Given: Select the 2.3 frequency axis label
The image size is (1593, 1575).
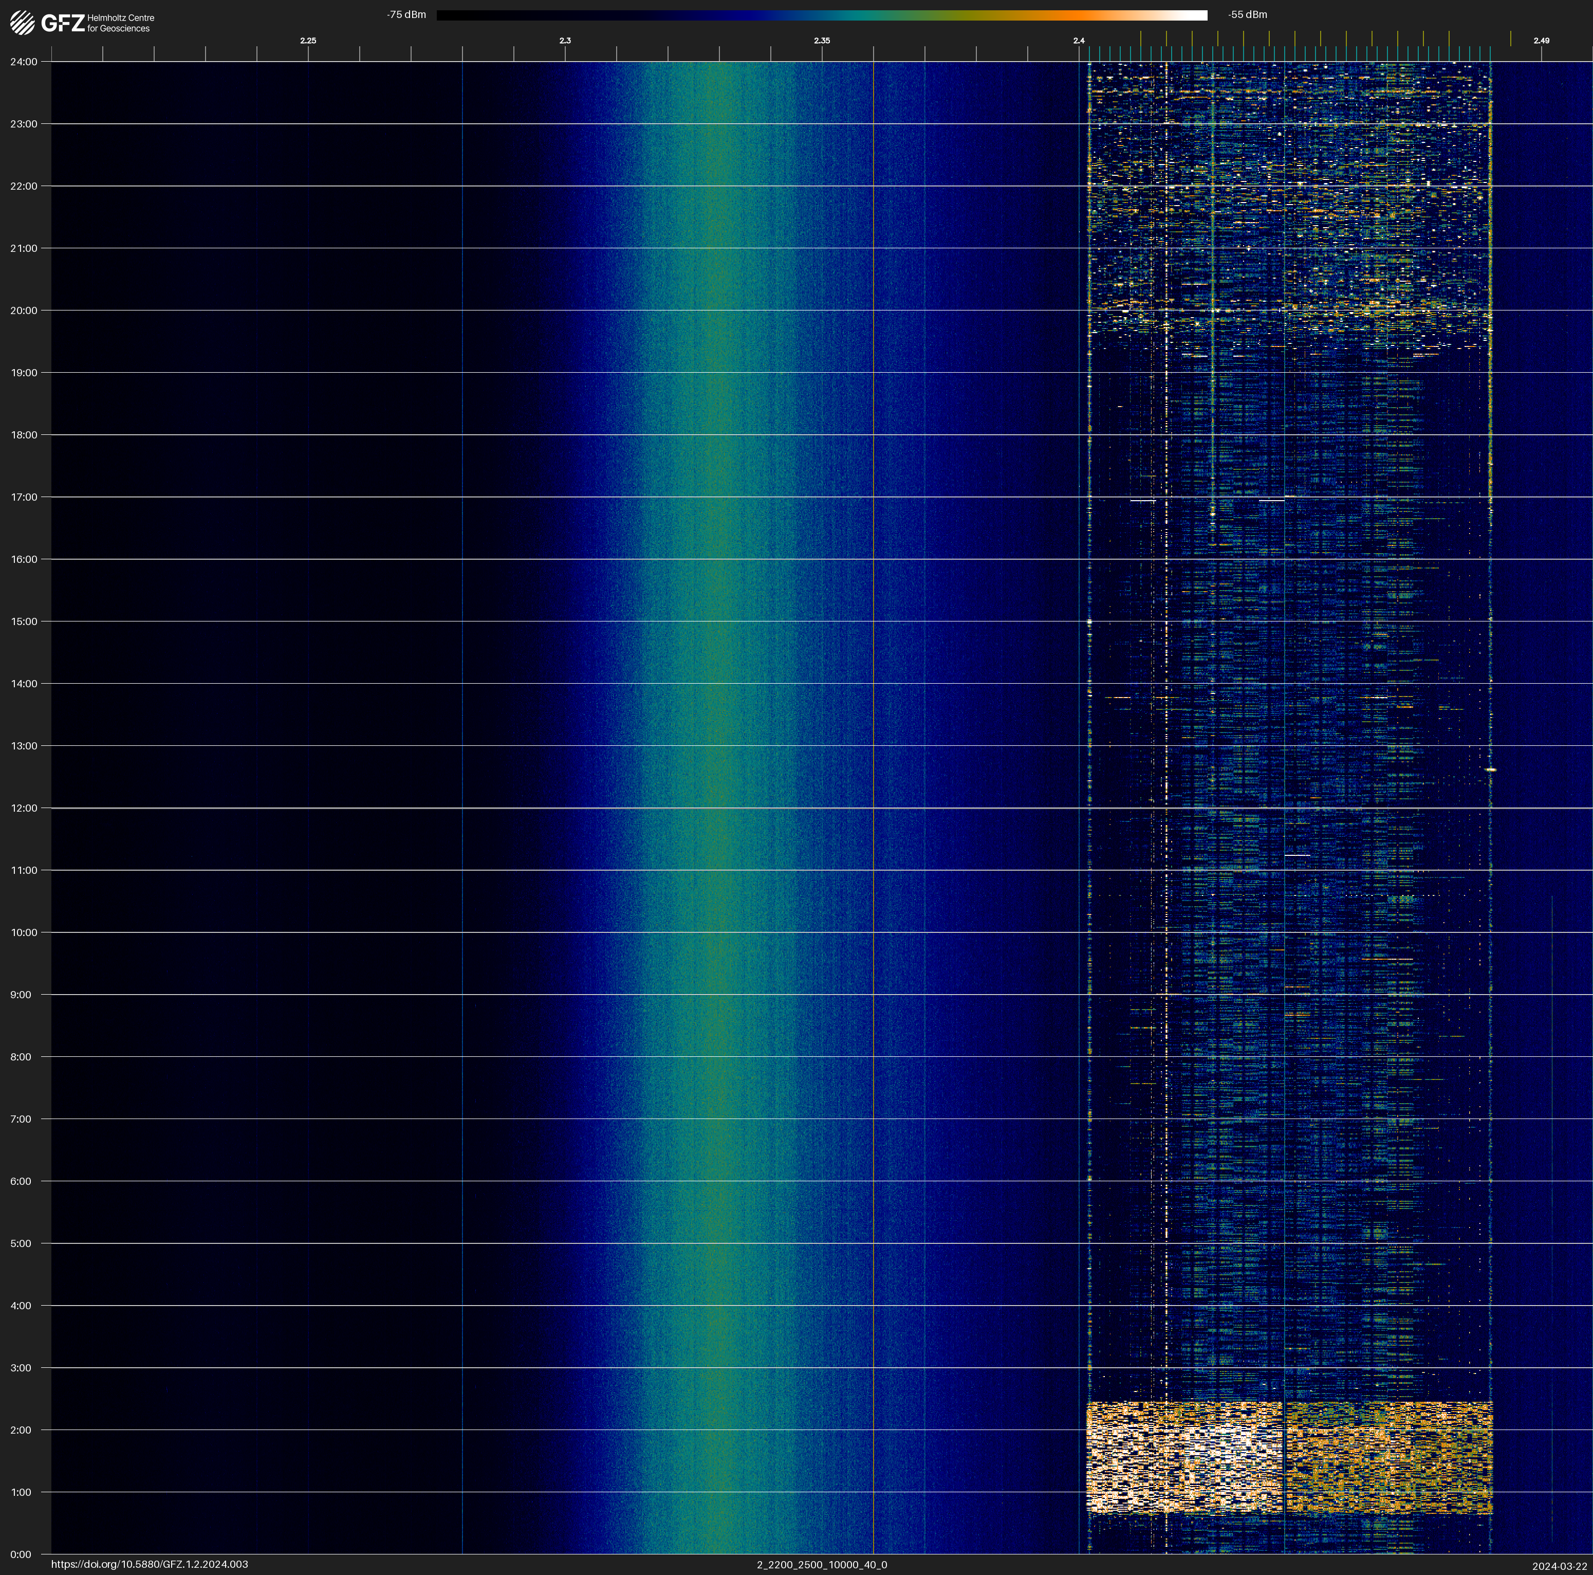Looking at the screenshot, I should 565,41.
